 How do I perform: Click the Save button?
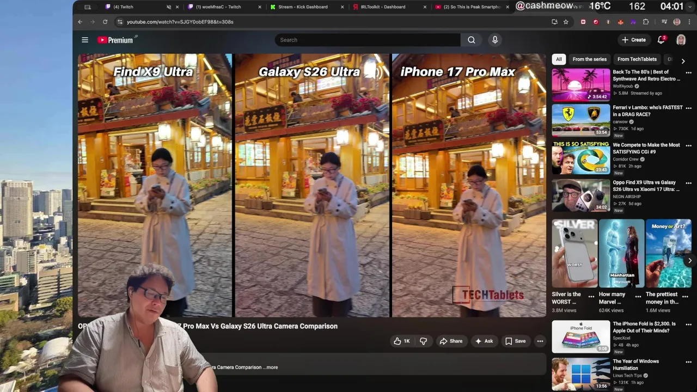coord(515,341)
